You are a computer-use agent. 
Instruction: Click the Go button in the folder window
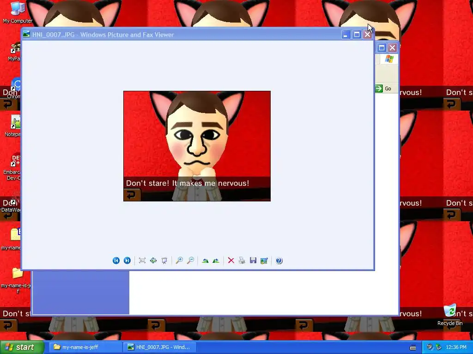384,88
